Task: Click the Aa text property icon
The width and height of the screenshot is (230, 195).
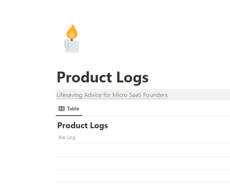Action: point(62,138)
